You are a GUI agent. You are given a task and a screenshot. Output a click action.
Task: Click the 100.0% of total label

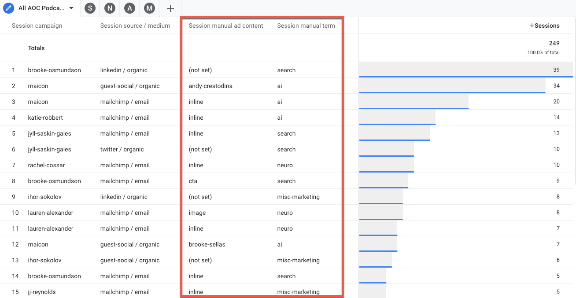pyautogui.click(x=543, y=52)
